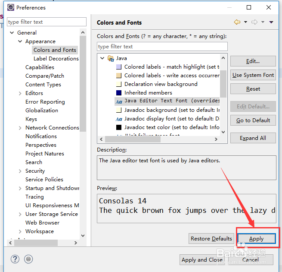Click the Help question mark icon
The image size is (282, 272).
[x=15, y=259]
